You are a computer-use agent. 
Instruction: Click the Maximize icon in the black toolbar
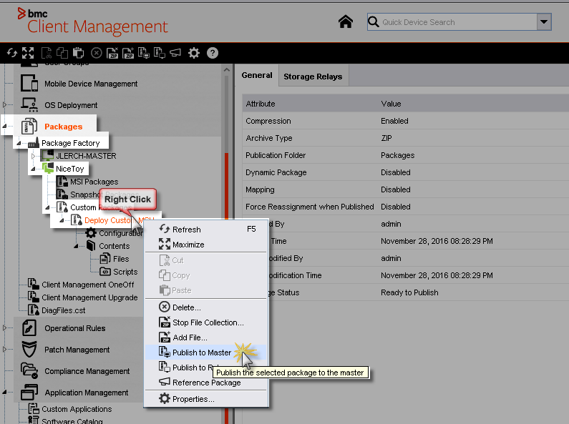pyautogui.click(x=28, y=54)
